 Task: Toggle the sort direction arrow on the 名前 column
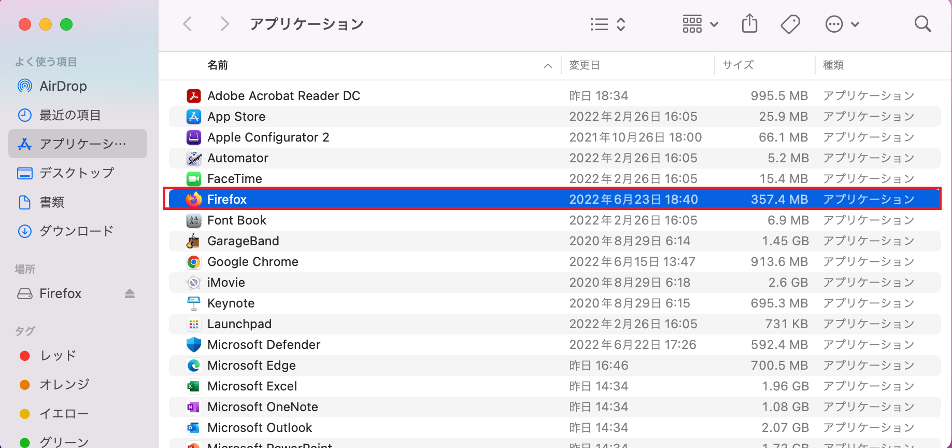point(548,65)
